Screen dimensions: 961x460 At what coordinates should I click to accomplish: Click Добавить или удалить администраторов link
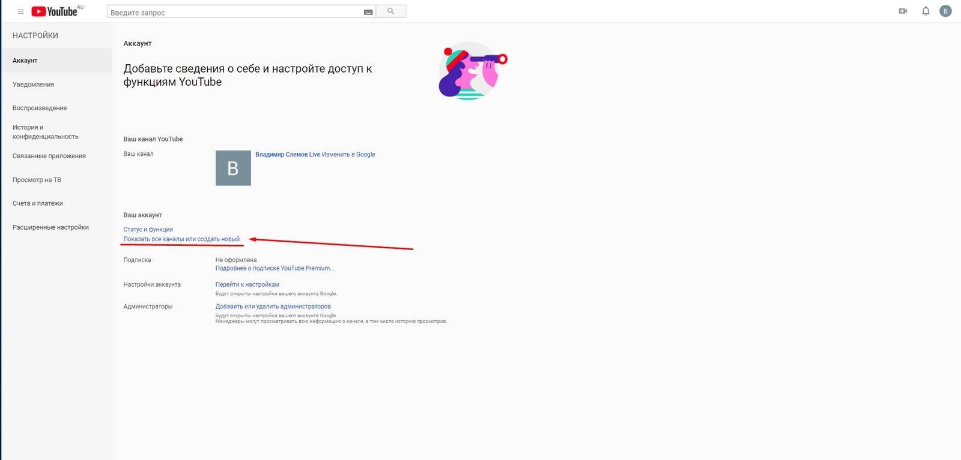[x=273, y=306]
